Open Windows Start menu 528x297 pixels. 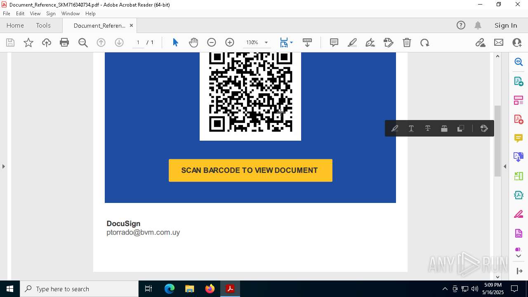[x=10, y=289]
